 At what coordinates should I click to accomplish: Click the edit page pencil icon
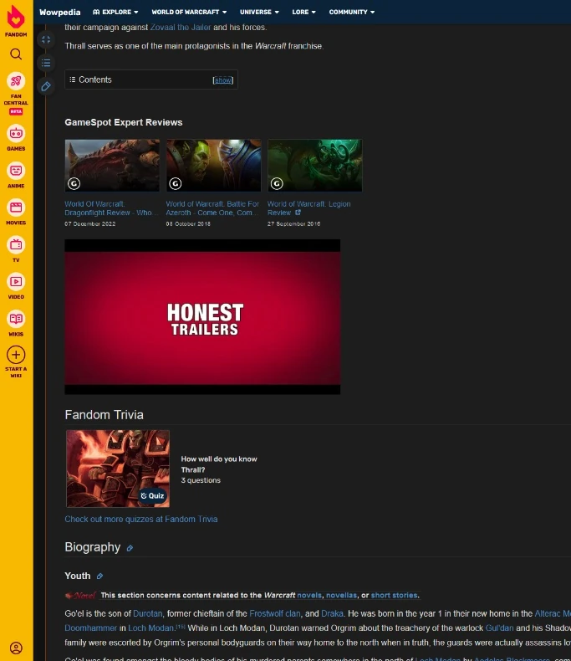[x=46, y=86]
